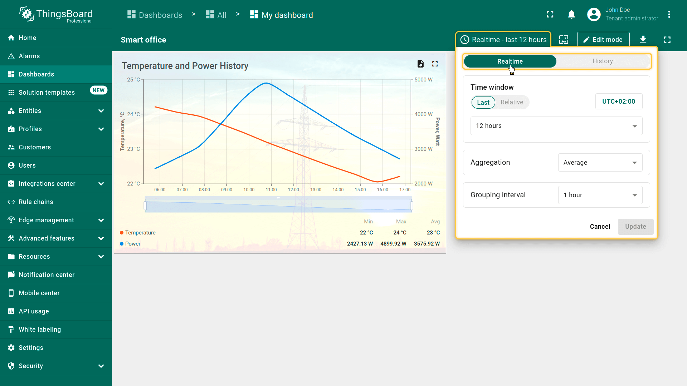This screenshot has height=386, width=687.
Task: Open Rule chains in sidebar
Action: [36, 202]
